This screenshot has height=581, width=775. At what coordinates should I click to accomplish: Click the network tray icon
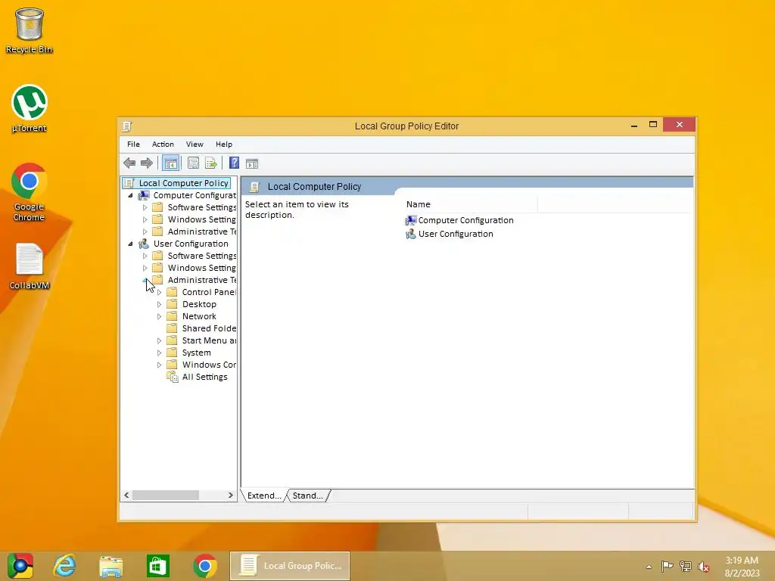(x=686, y=566)
